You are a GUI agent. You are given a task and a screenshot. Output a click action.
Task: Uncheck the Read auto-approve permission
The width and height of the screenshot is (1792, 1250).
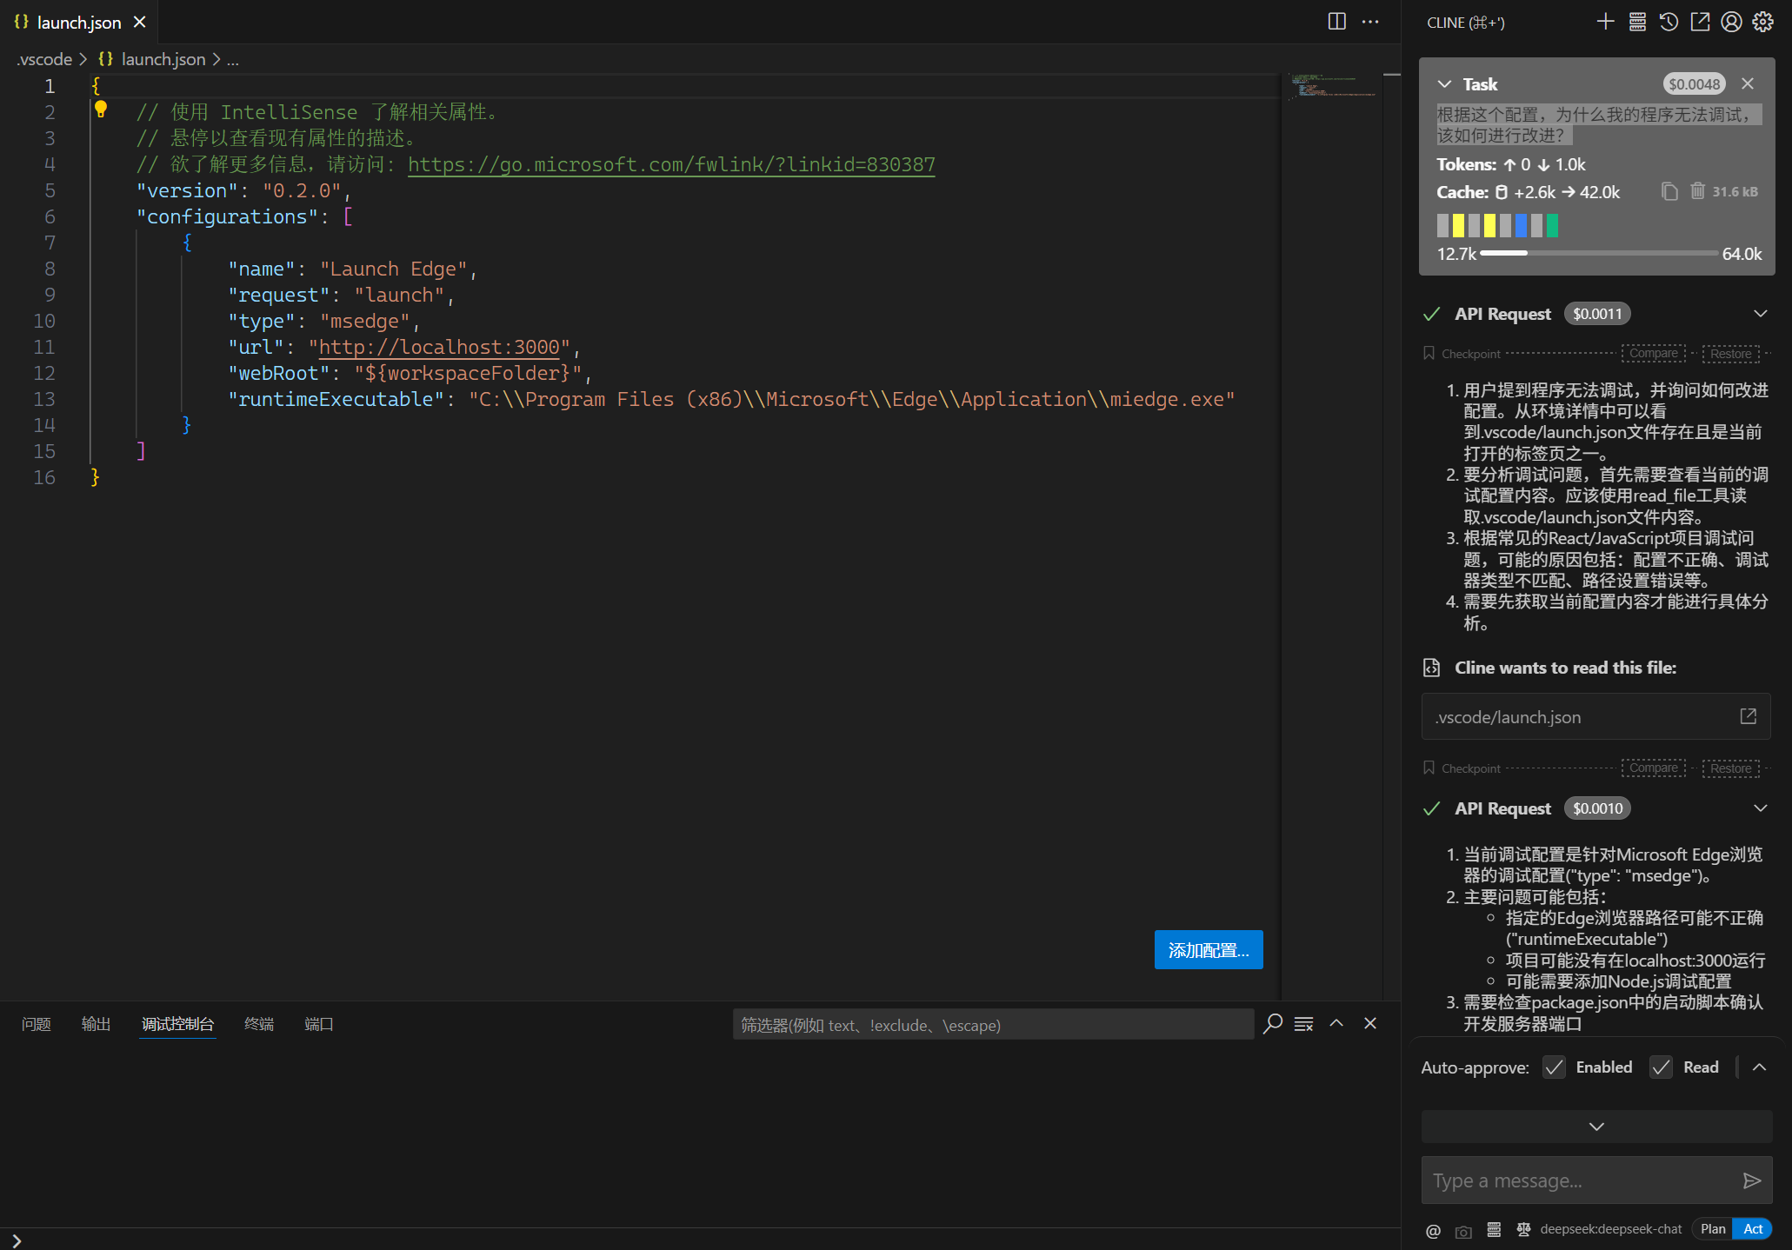coord(1661,1067)
